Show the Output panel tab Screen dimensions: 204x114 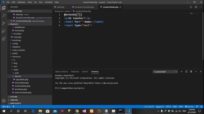(85, 72)
